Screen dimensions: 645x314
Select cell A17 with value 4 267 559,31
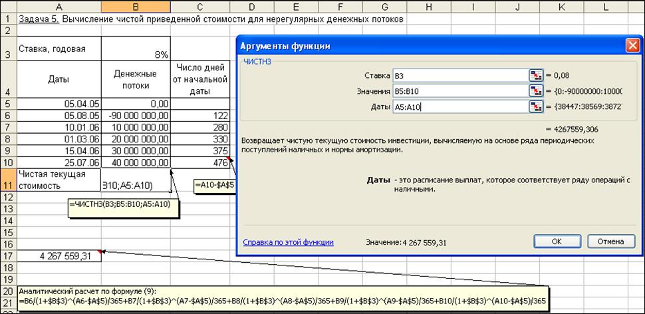pyautogui.click(x=59, y=256)
